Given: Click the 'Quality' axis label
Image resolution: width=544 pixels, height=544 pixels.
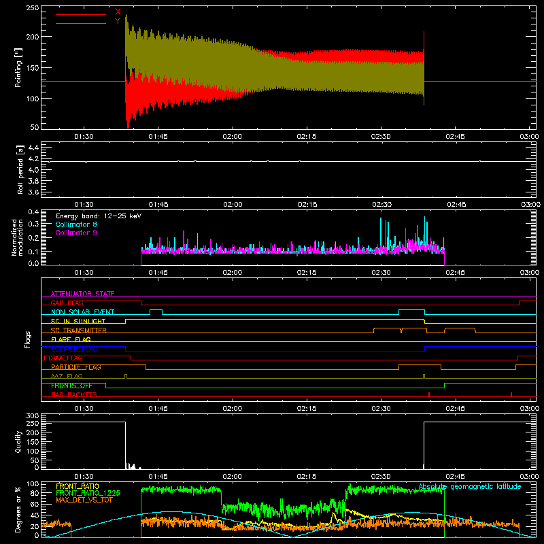Looking at the screenshot, I should click(18, 441).
